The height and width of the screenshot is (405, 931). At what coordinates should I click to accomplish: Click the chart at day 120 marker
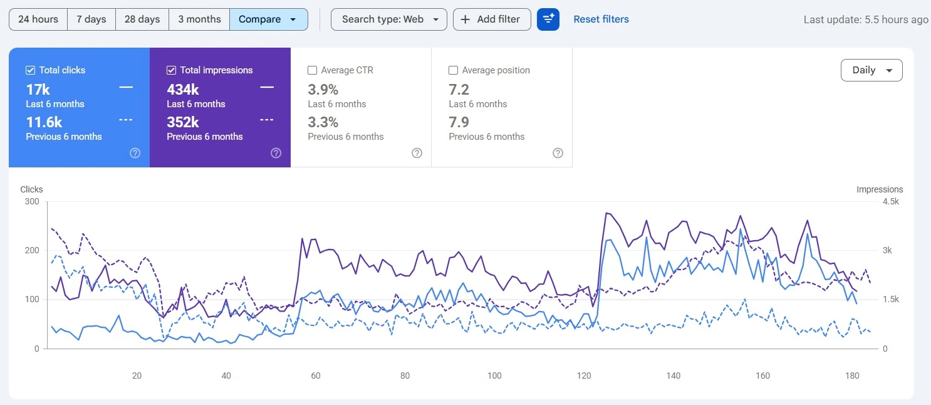click(584, 376)
